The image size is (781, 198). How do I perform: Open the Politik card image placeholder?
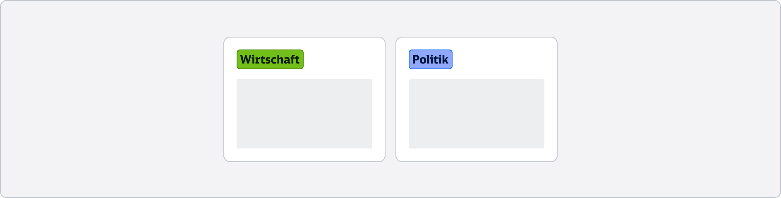(x=476, y=113)
